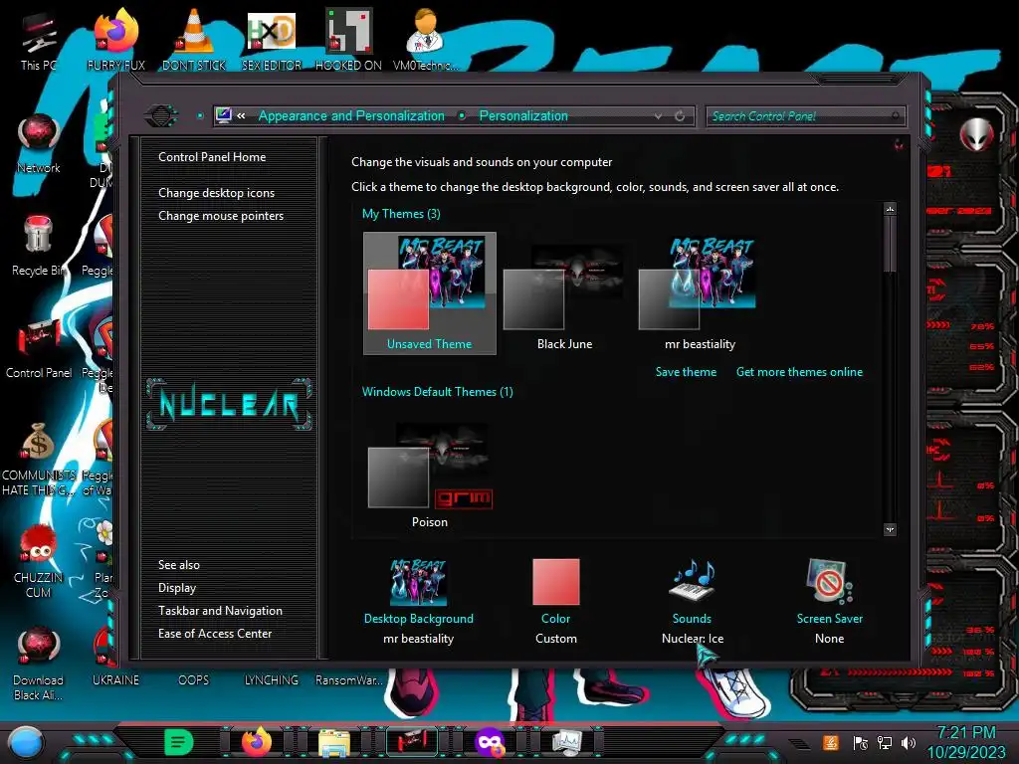
Task: Open the Desktop Background icon
Action: click(419, 581)
